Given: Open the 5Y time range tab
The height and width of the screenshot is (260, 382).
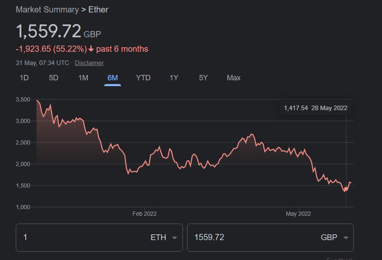Looking at the screenshot, I should pos(203,78).
